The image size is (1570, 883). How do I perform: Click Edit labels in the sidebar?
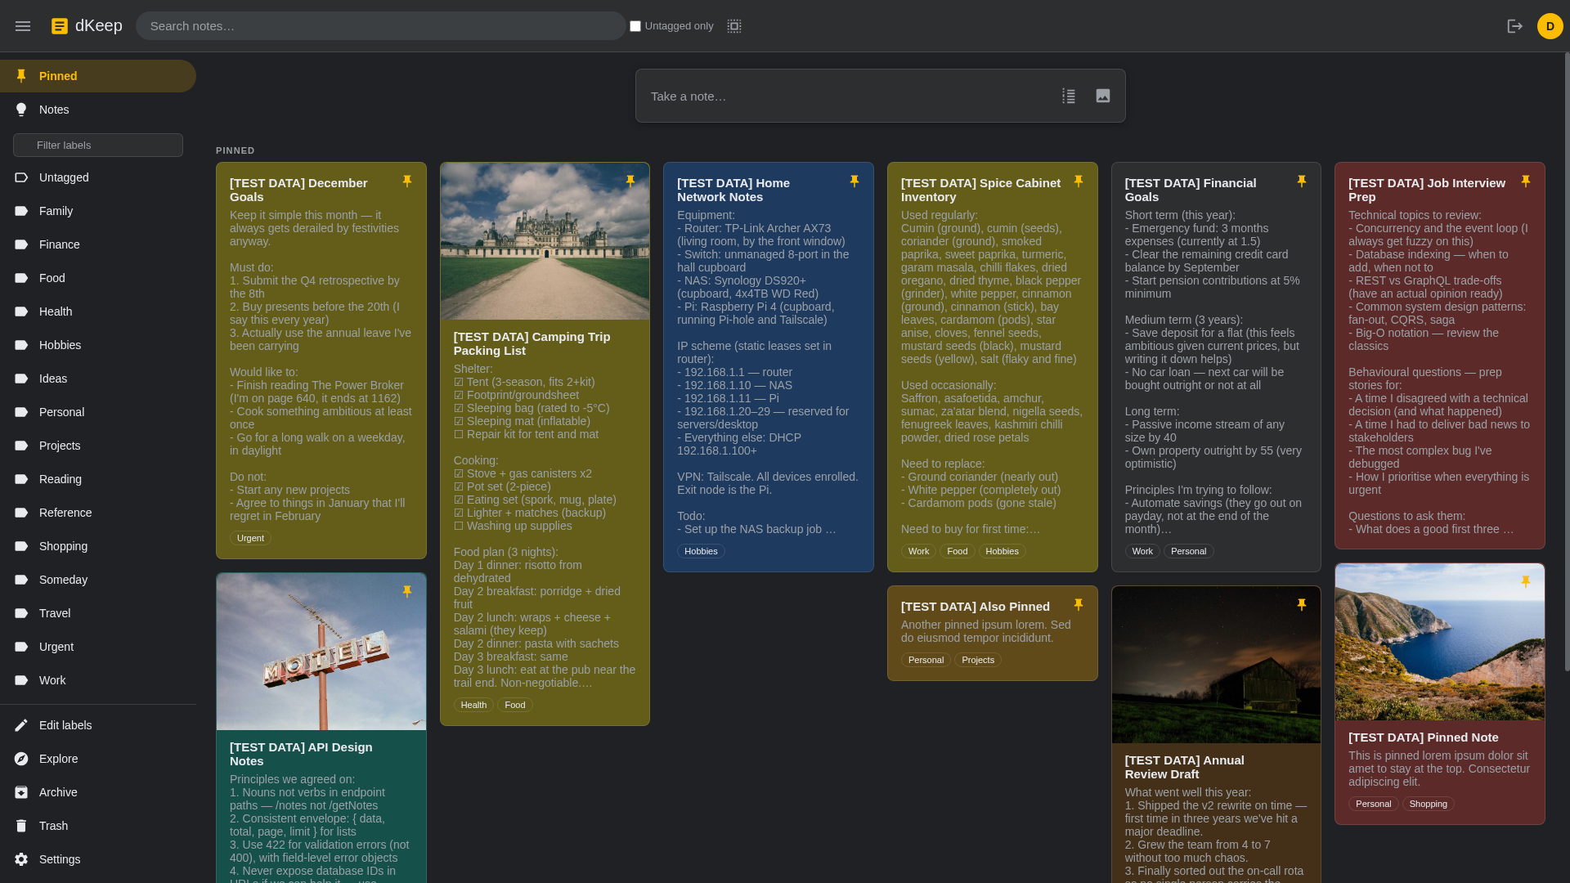[x=65, y=724]
